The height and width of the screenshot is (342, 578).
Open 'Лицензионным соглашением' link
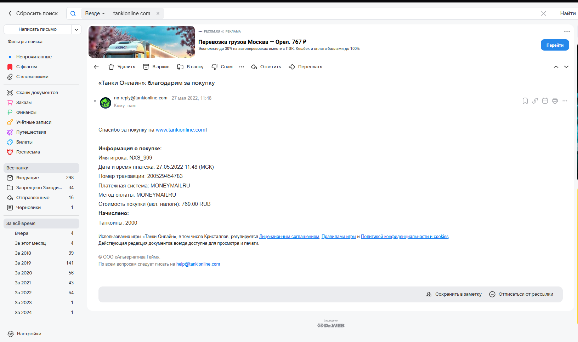[289, 237]
